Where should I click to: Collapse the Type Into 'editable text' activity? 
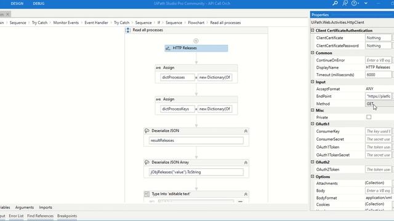[246, 194]
